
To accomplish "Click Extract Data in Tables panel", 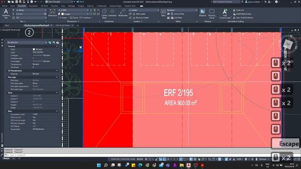I will coord(177,14).
